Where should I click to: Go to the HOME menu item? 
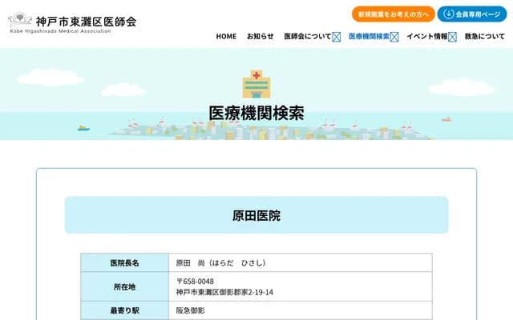[x=226, y=37]
